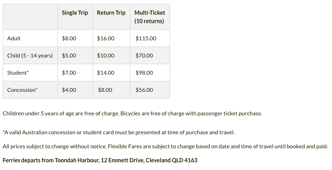Click the valid Australian concession card note
This screenshot has width=332, height=170.
(118, 132)
